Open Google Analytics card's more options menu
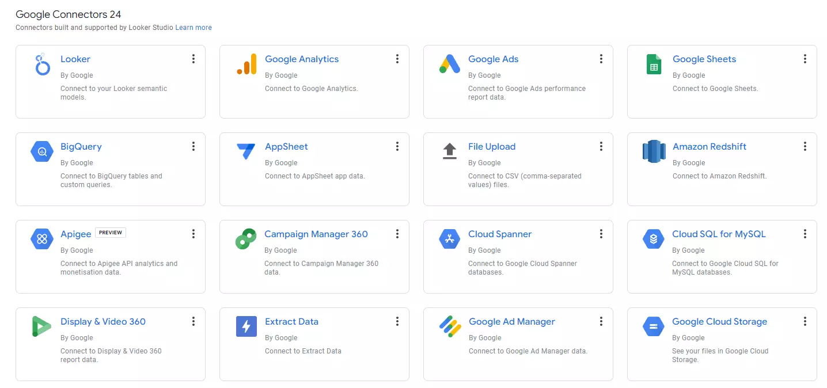This screenshot has height=388, width=827. tap(397, 59)
